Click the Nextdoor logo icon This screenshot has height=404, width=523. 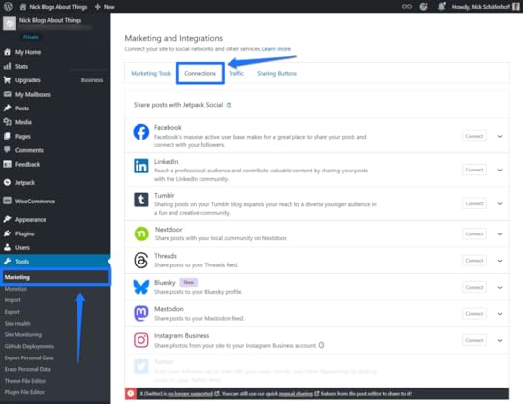click(141, 233)
